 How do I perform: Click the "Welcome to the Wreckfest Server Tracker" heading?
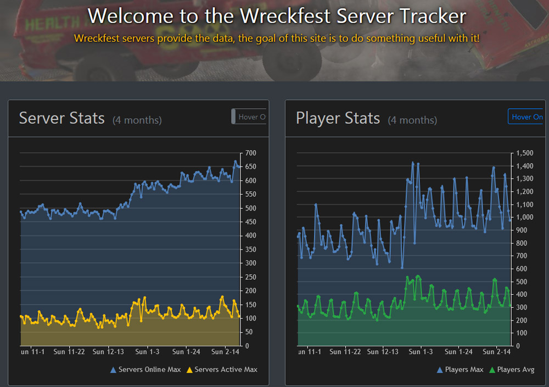[x=277, y=16]
